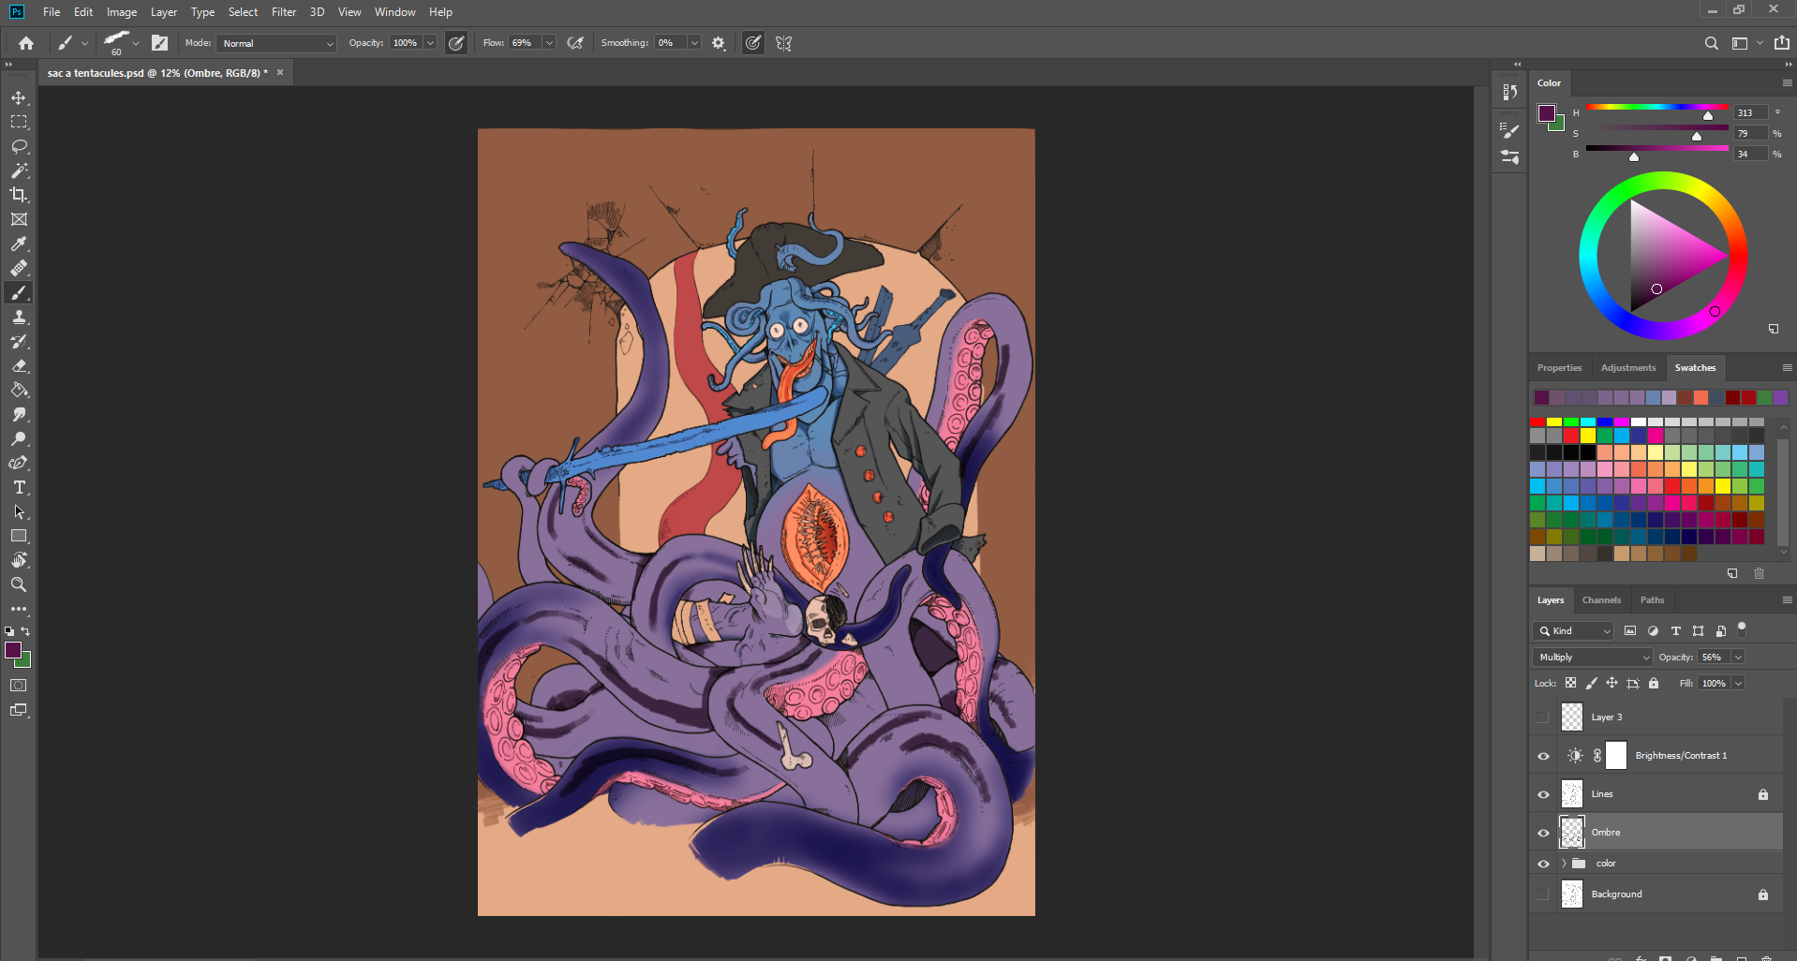Switch to the Channels tab

coord(1601,600)
